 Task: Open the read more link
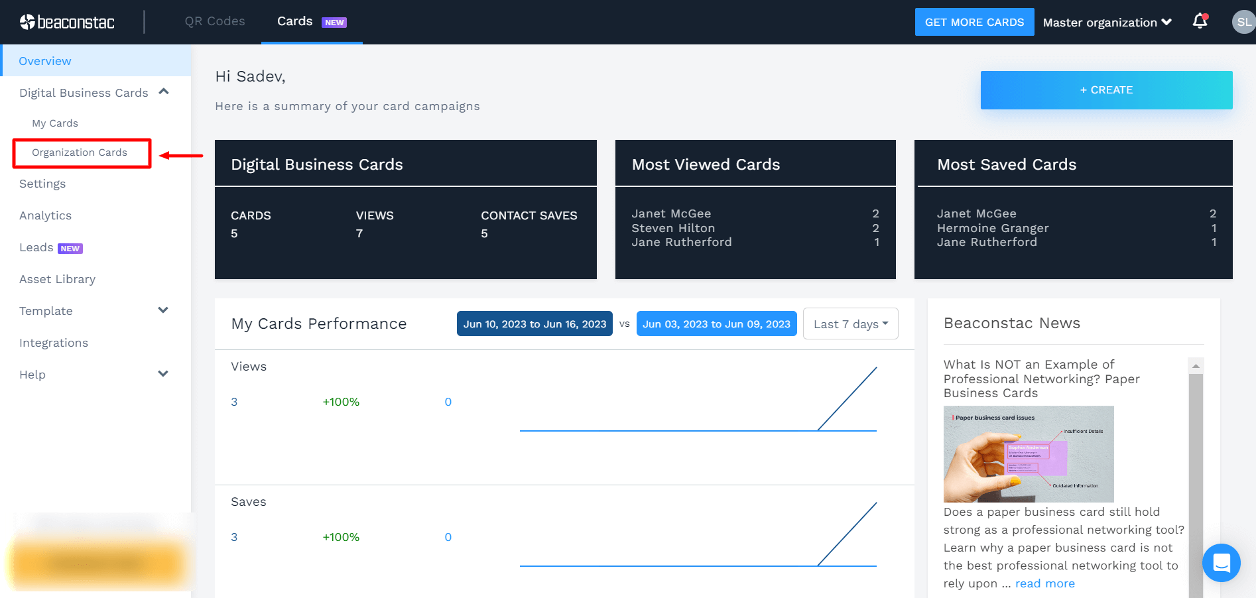(x=1044, y=583)
